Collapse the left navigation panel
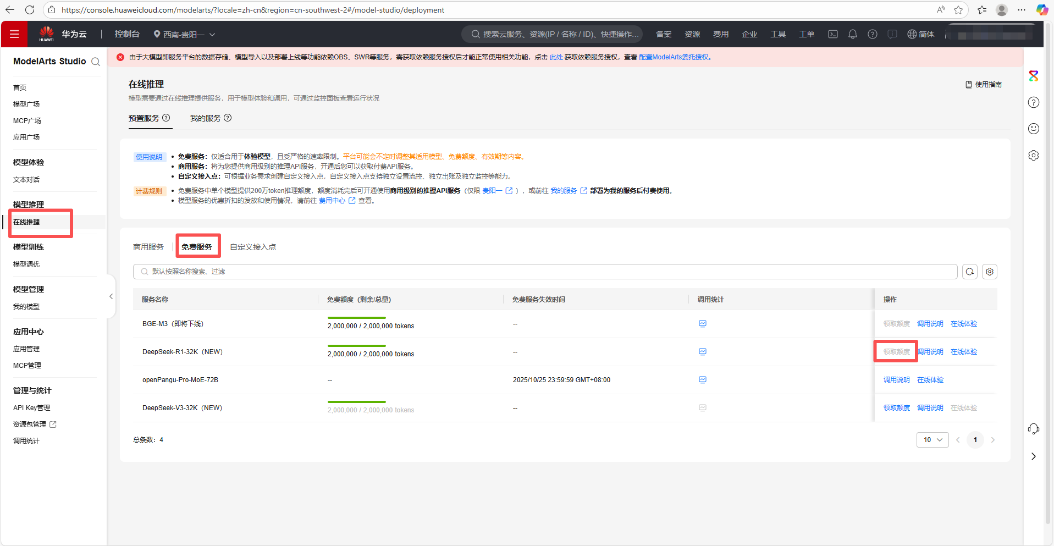This screenshot has height=546, width=1054. (111, 296)
